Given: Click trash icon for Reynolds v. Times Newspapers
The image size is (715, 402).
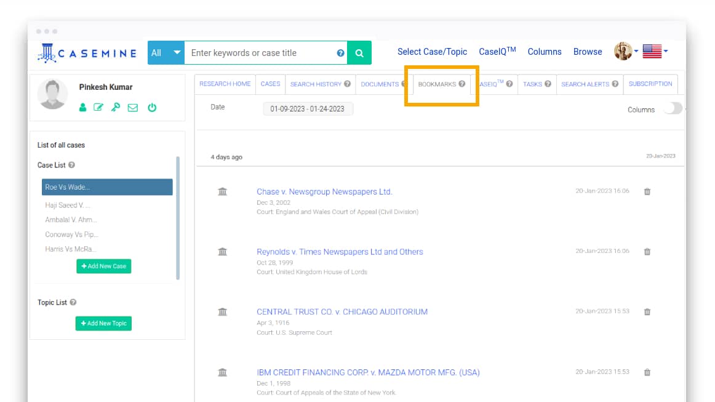Looking at the screenshot, I should click(x=647, y=251).
